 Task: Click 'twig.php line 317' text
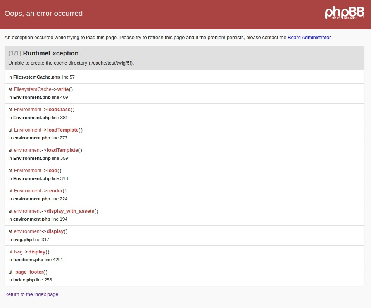tap(29, 240)
